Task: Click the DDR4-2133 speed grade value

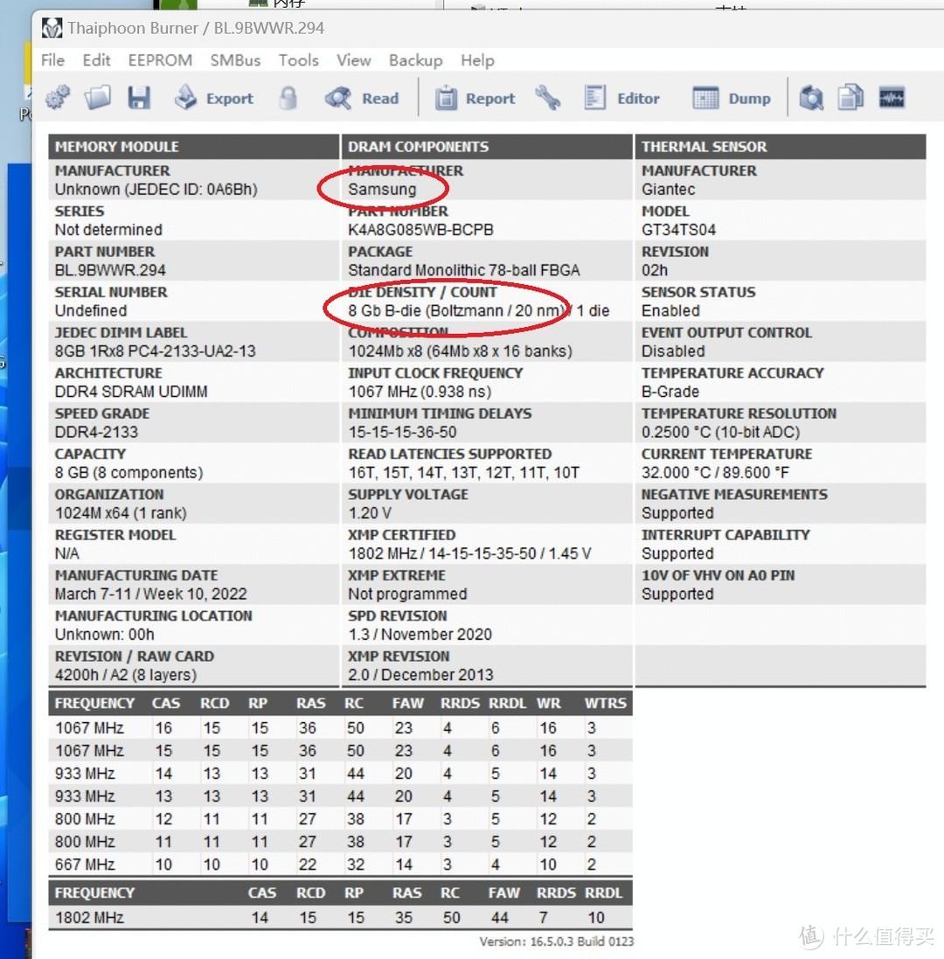Action: click(96, 432)
